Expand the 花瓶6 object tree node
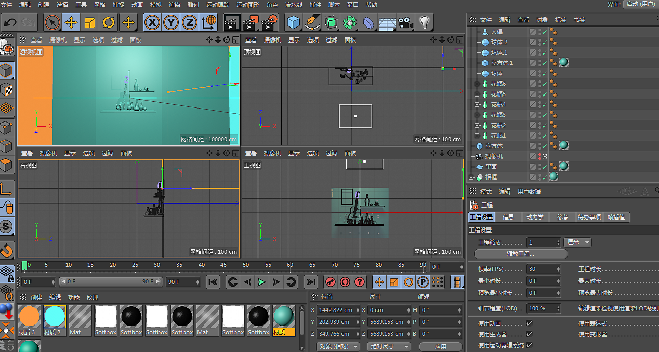Screen dimensions: 659x352 pos(477,84)
